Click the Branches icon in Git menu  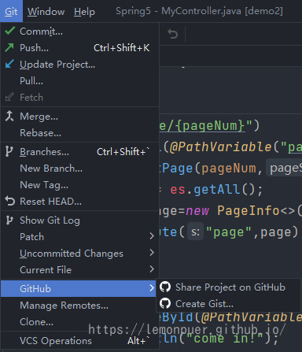[9, 151]
